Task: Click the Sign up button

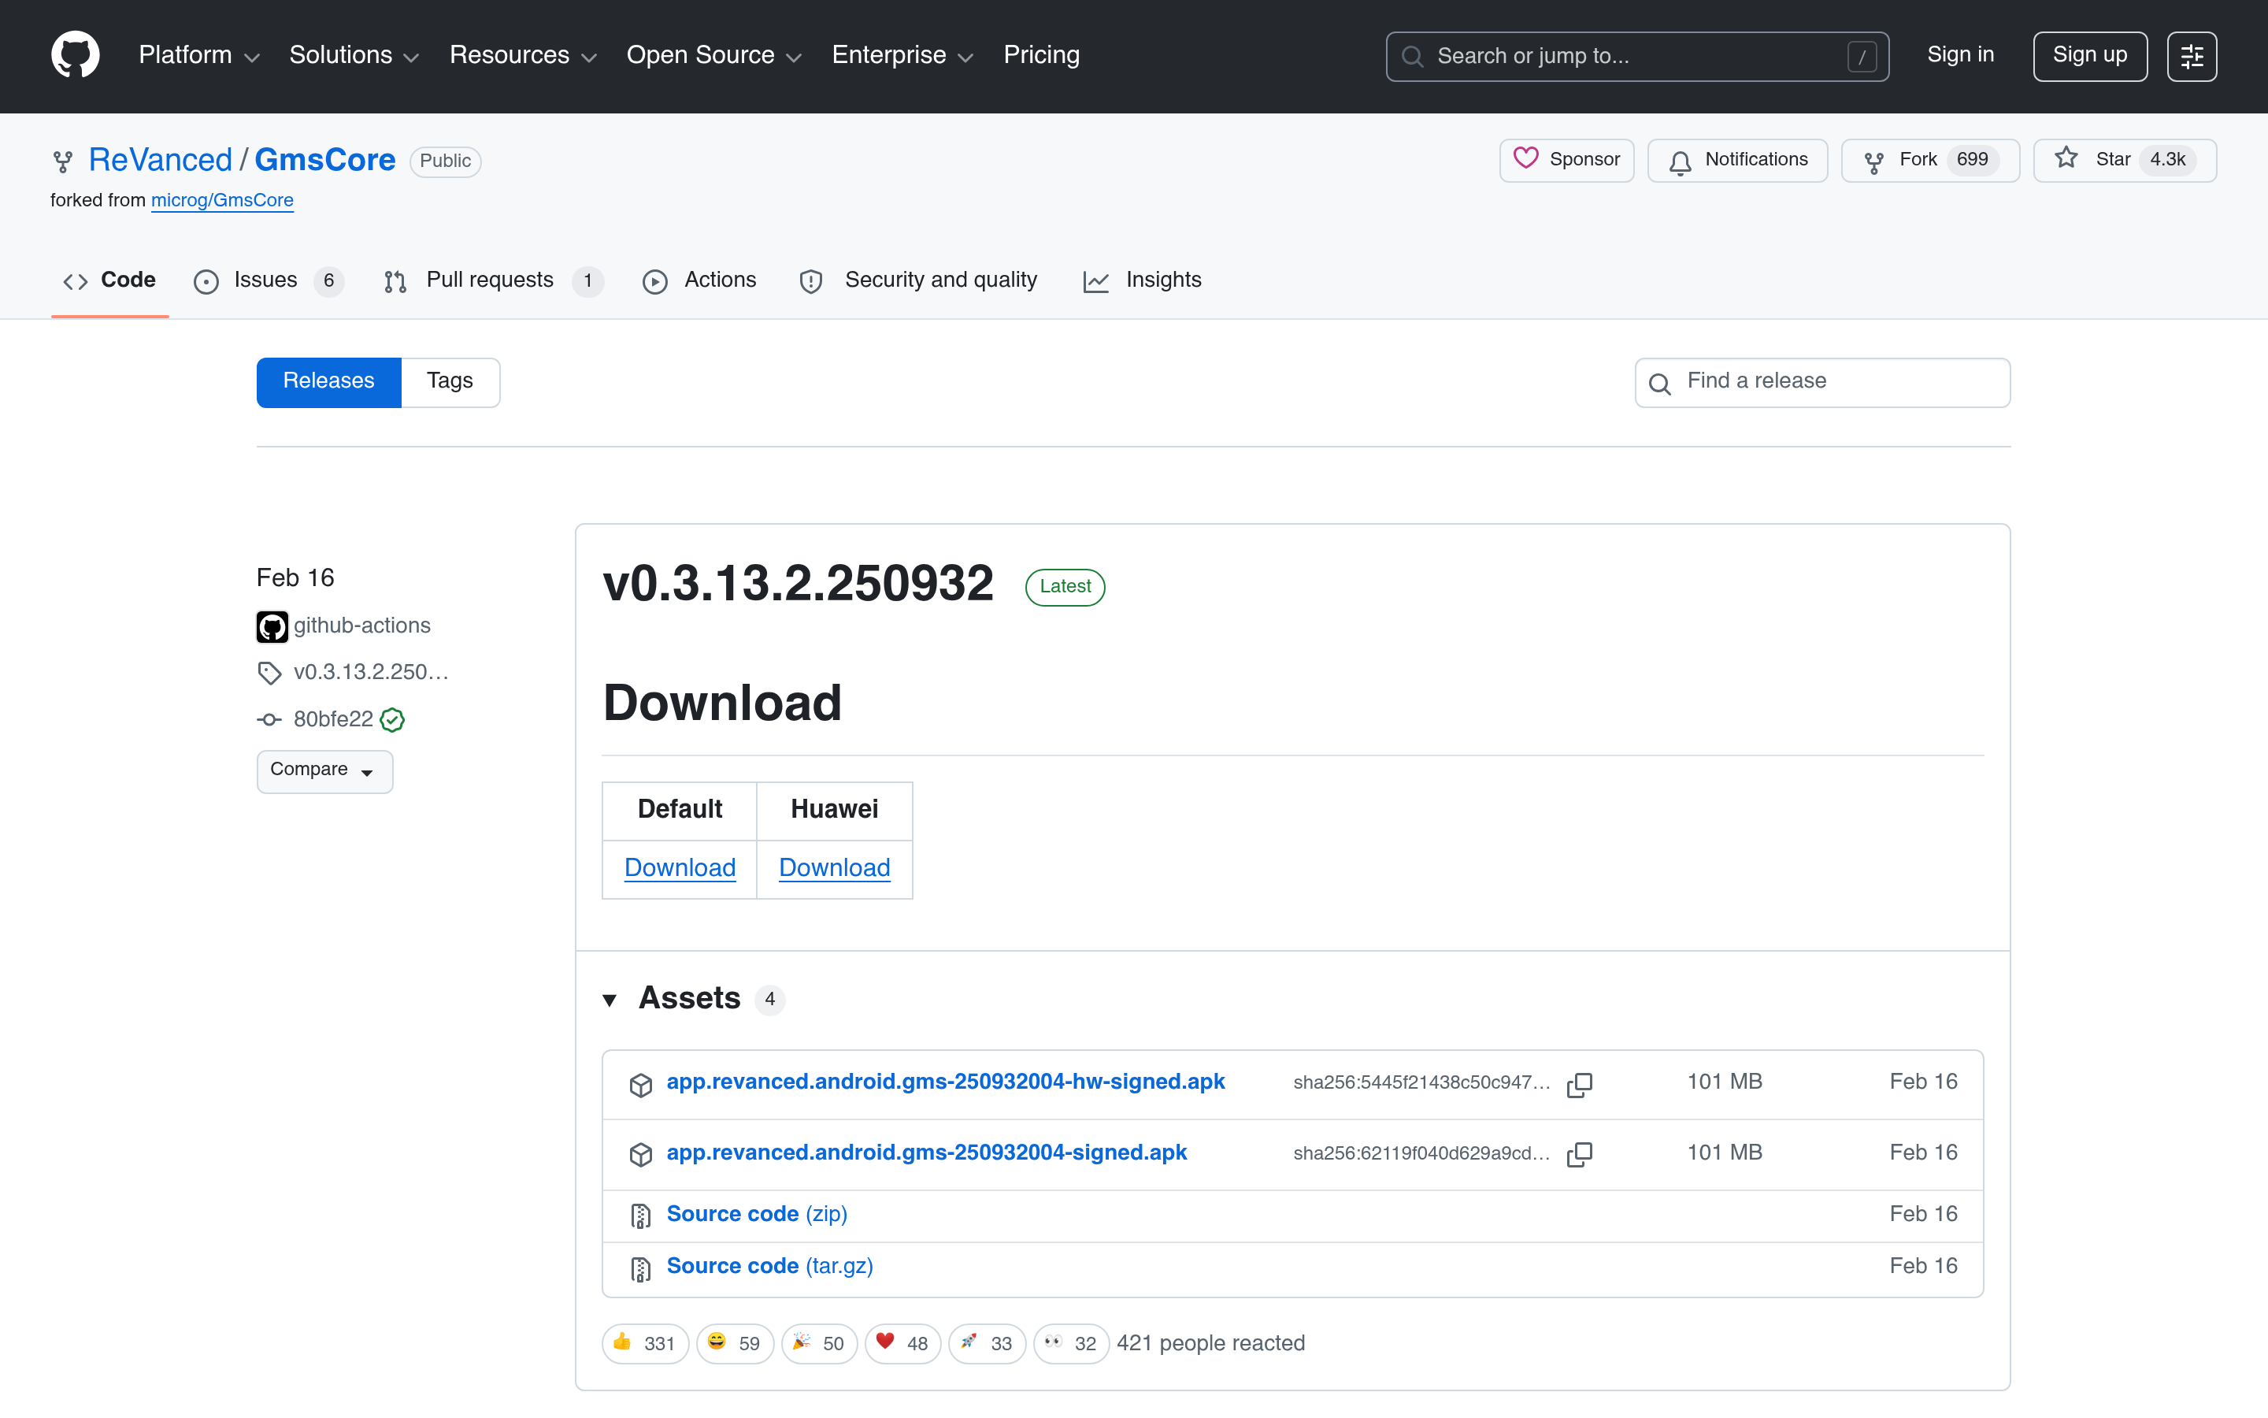Action: (2089, 56)
